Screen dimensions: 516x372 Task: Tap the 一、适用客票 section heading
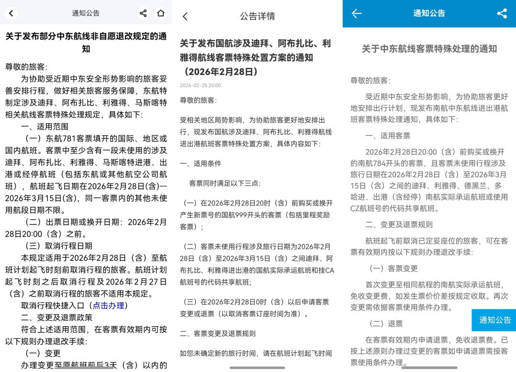tap(387, 136)
